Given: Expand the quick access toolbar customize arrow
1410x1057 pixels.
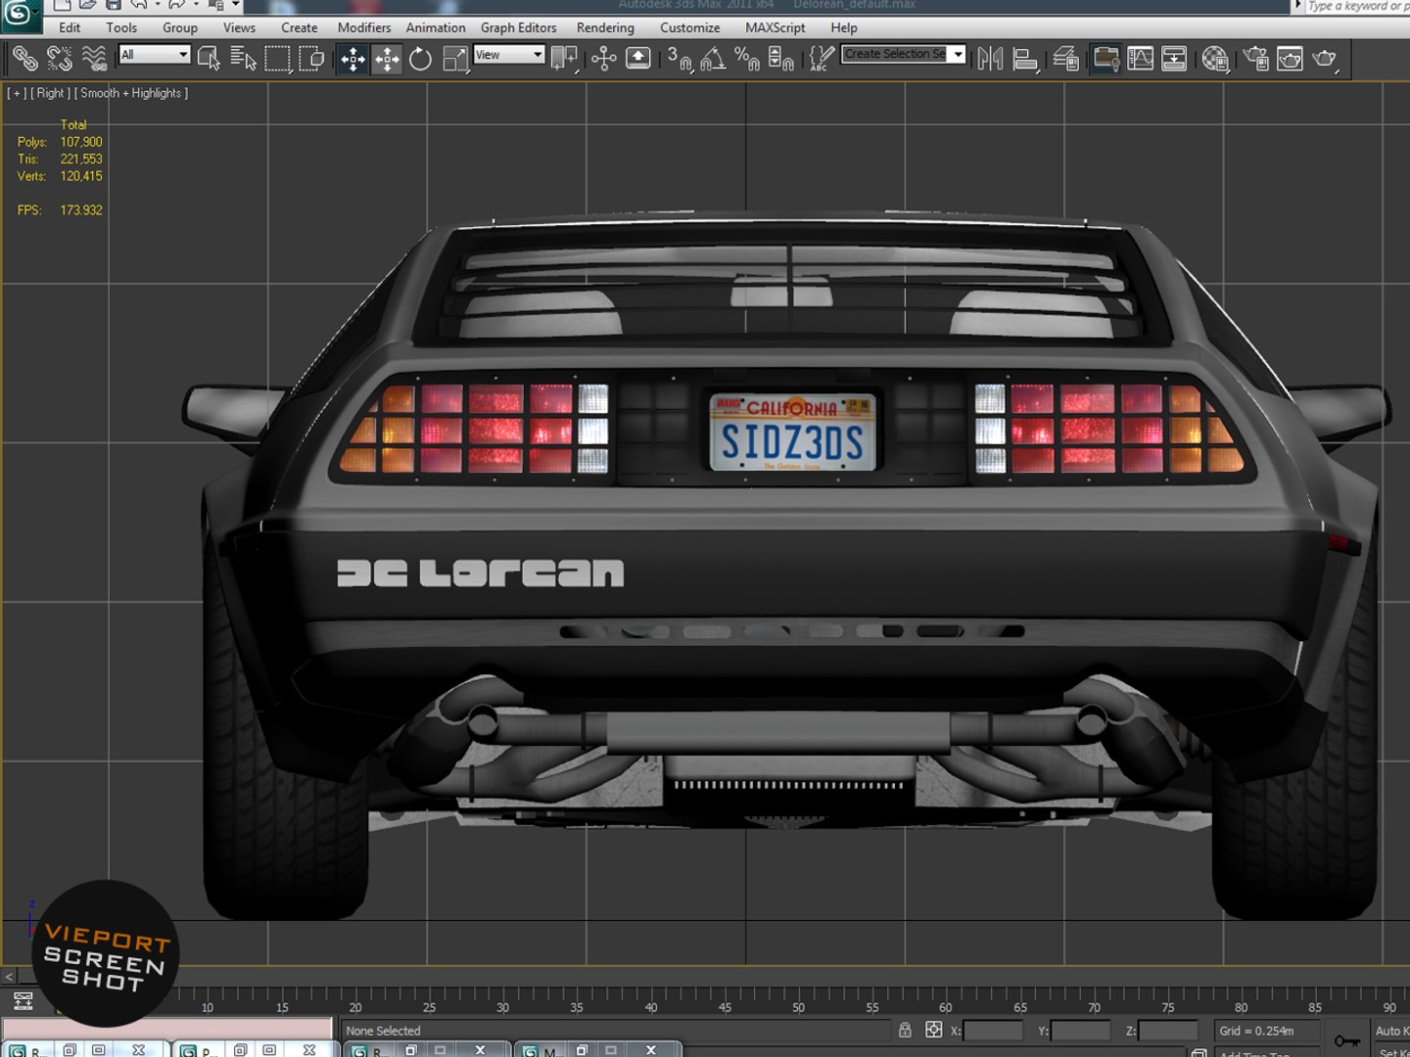Looking at the screenshot, I should coord(235,5).
